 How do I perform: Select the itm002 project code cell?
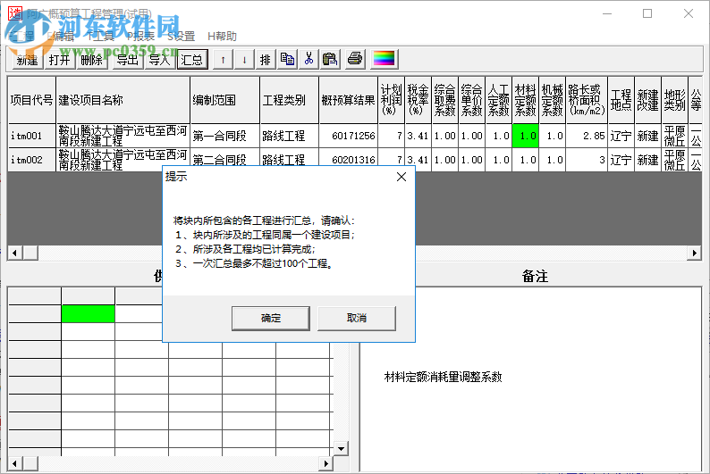[31, 160]
